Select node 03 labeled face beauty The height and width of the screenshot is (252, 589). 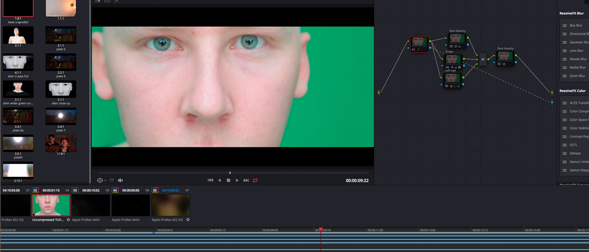tap(457, 41)
